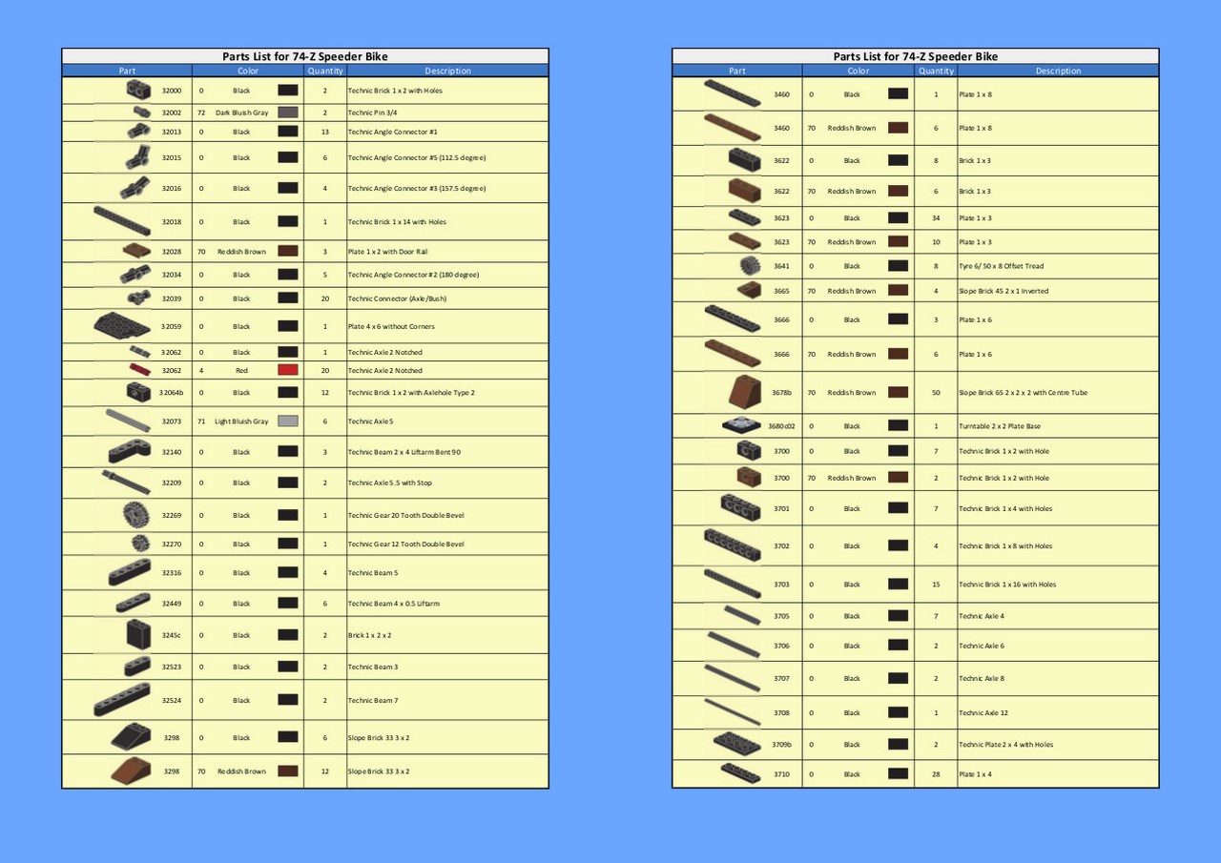Click the left table's Description column header
The height and width of the screenshot is (863, 1221).
click(447, 71)
